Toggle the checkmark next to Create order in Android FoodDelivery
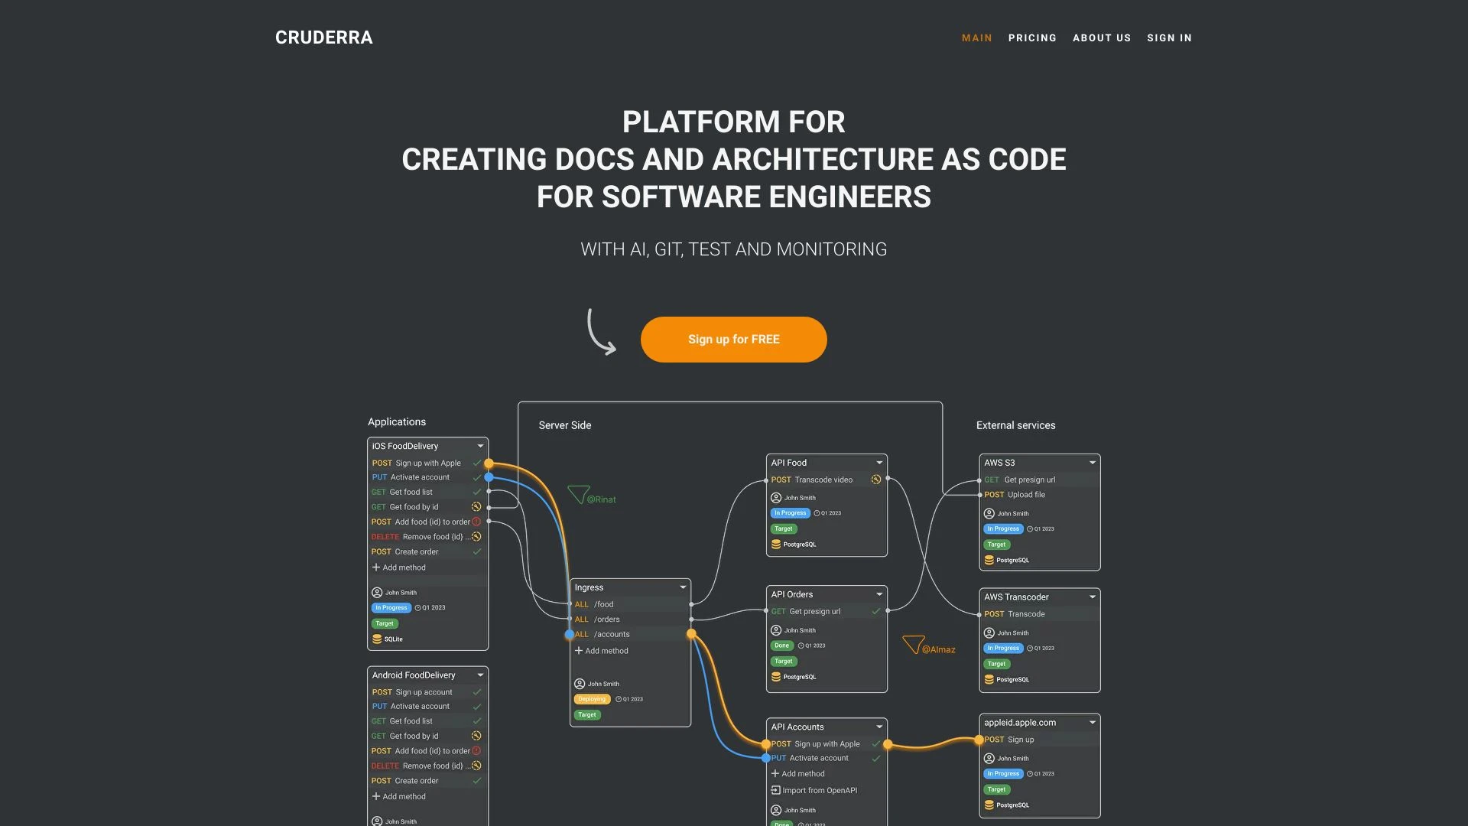 coord(476,780)
